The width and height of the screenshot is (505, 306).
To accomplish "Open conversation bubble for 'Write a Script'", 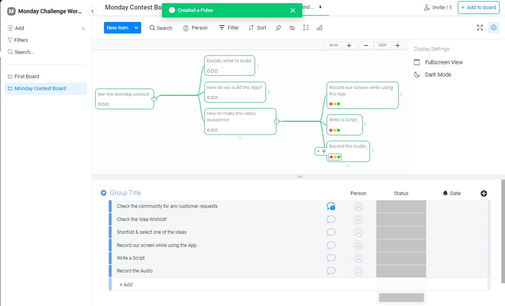I will click(x=331, y=258).
